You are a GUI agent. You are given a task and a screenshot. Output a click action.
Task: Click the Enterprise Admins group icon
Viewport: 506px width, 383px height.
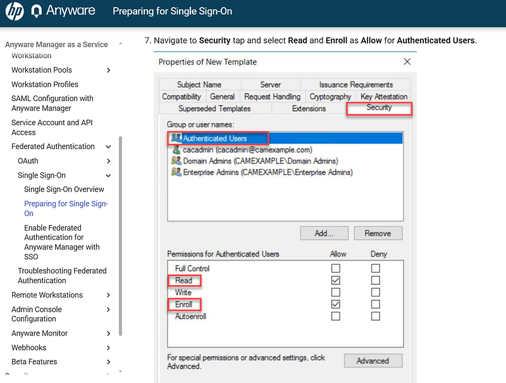pos(176,172)
